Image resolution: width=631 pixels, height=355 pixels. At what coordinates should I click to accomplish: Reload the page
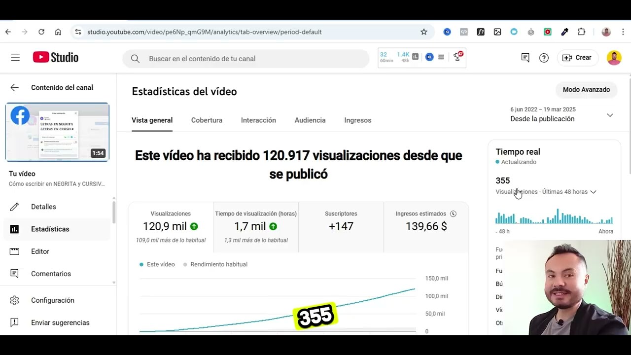(41, 32)
